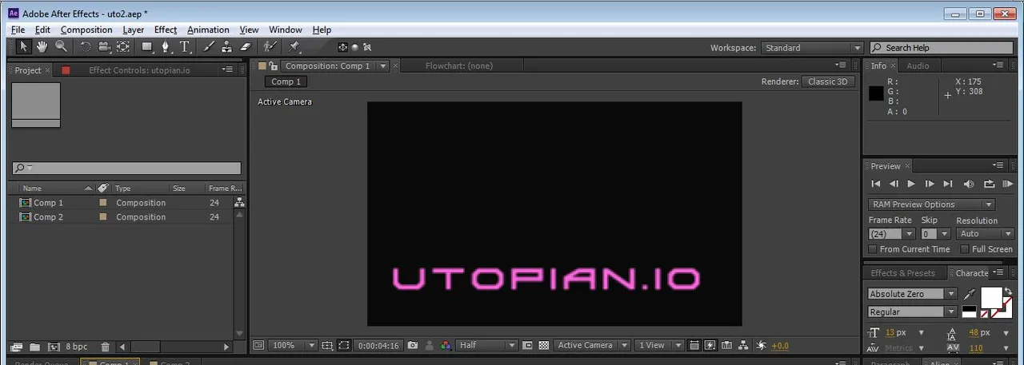Select the Zoom magnifier tool
The image size is (1024, 365).
pos(61,47)
